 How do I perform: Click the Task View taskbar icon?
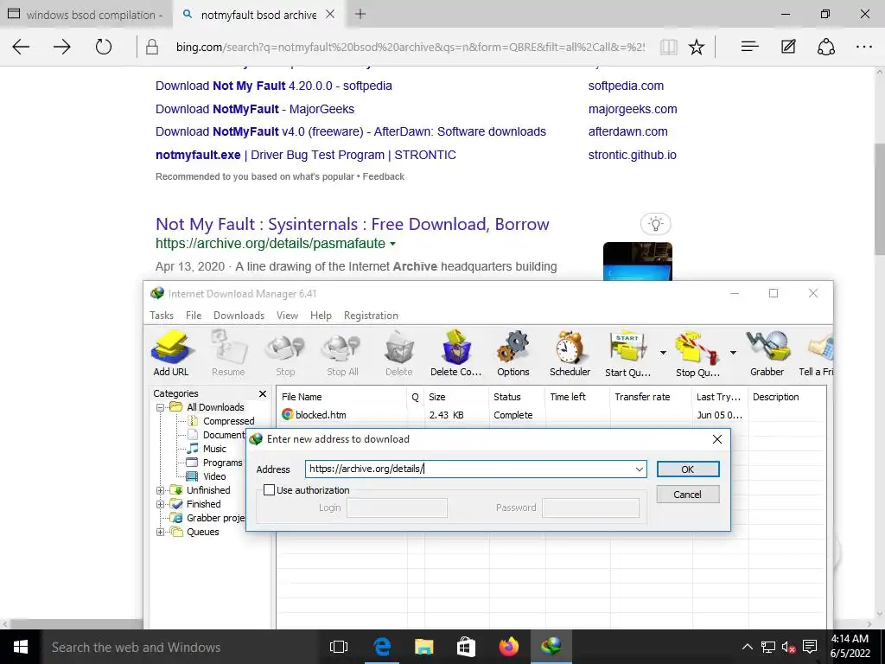pos(339,647)
